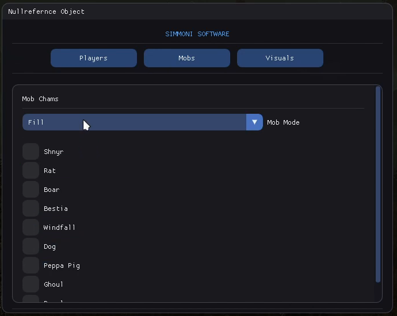Viewport: 397px width, 316px height.
Task: Tick the Windfall checkbox
Action: [x=31, y=228]
